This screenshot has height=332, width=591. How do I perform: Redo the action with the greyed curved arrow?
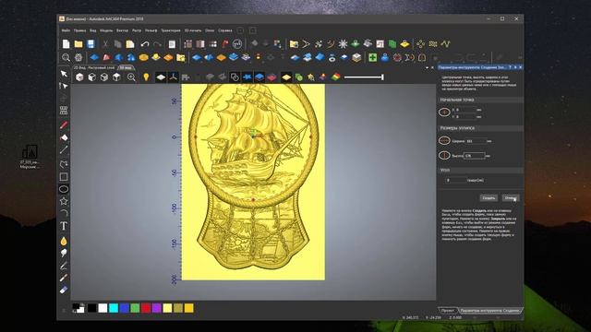pyautogui.click(x=157, y=44)
